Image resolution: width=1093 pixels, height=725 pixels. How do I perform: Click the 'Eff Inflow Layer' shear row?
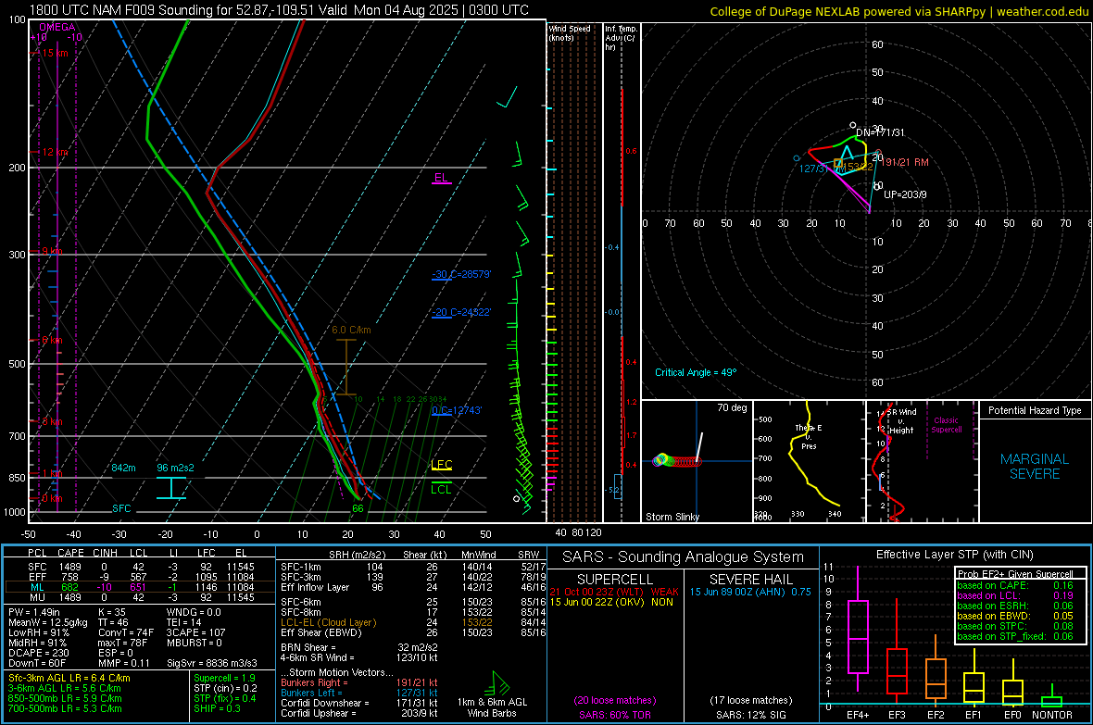412,587
